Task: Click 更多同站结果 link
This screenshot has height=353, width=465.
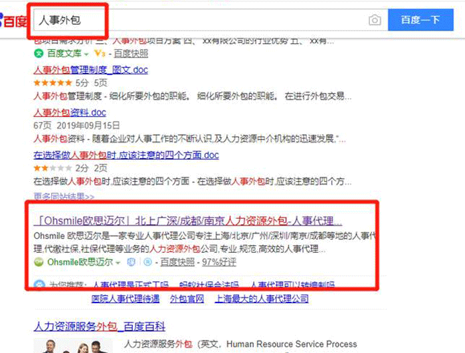Action: pyautogui.click(x=64, y=196)
